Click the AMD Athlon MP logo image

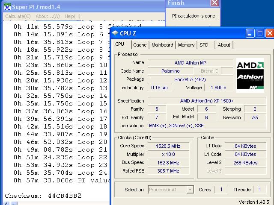click(250, 75)
